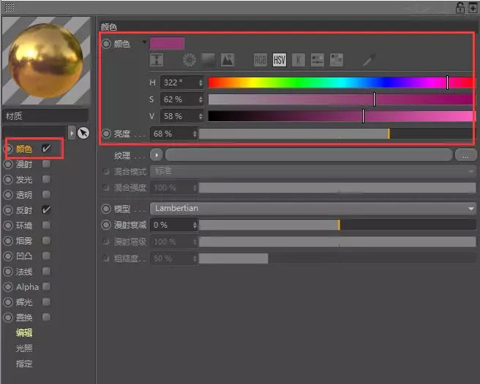The height and width of the screenshot is (384, 480).
Task: Enable the Alpha channel checkbox
Action: [x=46, y=287]
